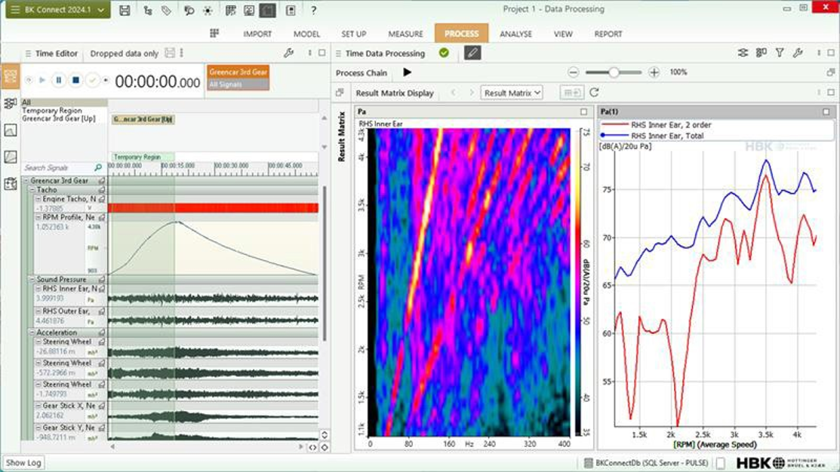Image resolution: width=840 pixels, height=472 pixels.
Task: Select the graph display sidebar icon
Action: (10, 130)
